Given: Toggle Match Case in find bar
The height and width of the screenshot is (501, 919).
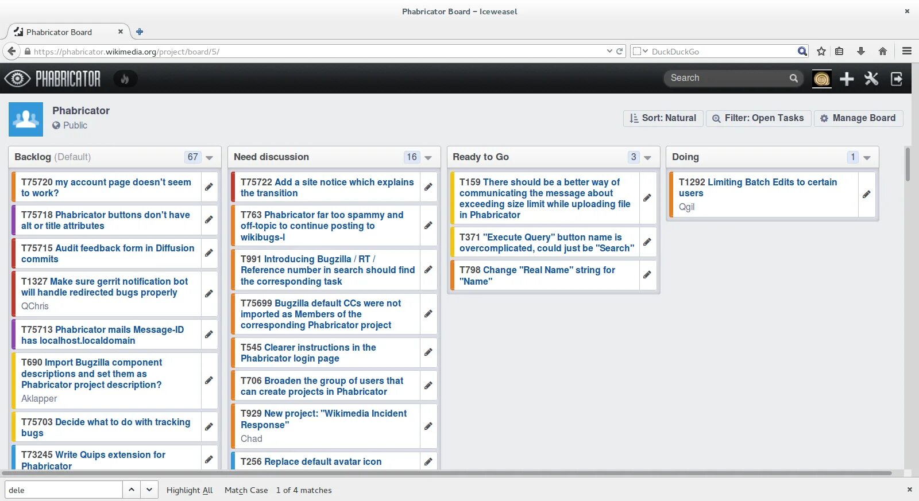Looking at the screenshot, I should pyautogui.click(x=246, y=490).
